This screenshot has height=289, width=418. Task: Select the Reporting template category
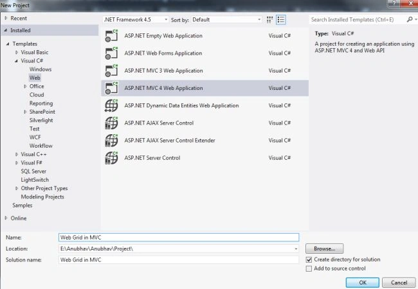click(x=41, y=103)
